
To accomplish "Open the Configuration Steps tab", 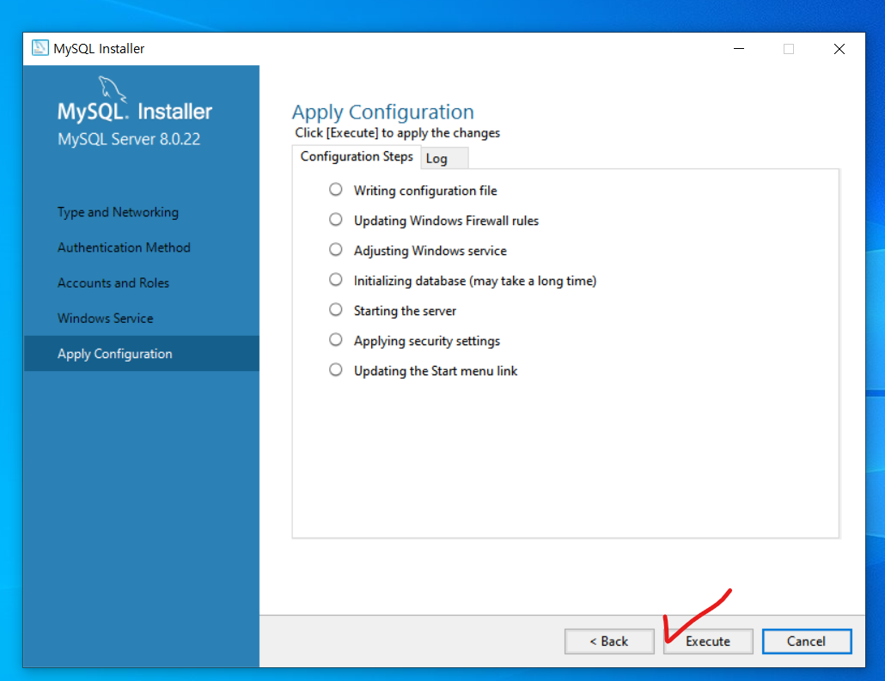I will 357,157.
